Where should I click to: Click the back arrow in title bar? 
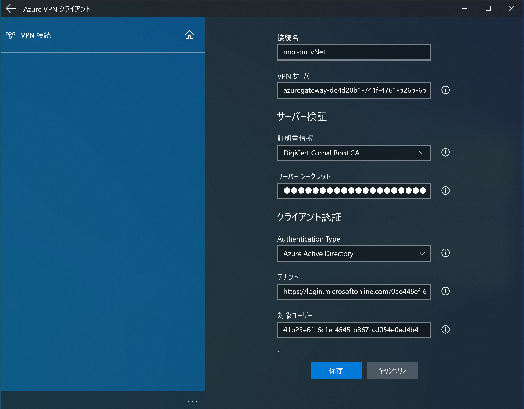point(11,9)
